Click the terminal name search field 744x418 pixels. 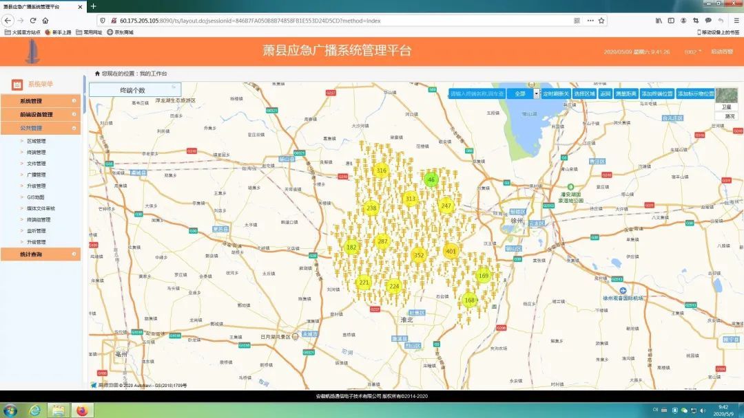pos(477,93)
